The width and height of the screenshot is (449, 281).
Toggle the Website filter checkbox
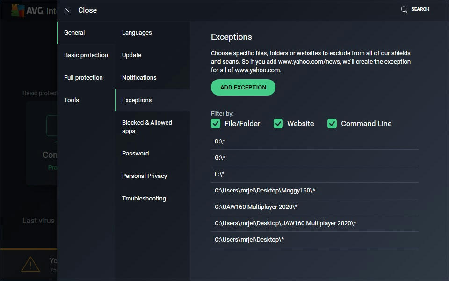(x=278, y=124)
